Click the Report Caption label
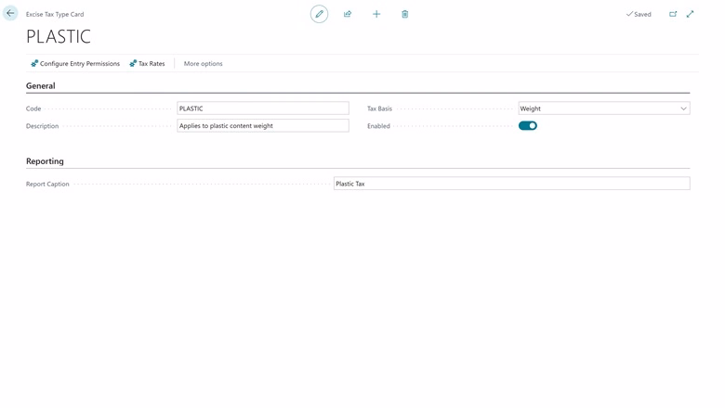Image resolution: width=725 pixels, height=408 pixels. click(x=47, y=184)
